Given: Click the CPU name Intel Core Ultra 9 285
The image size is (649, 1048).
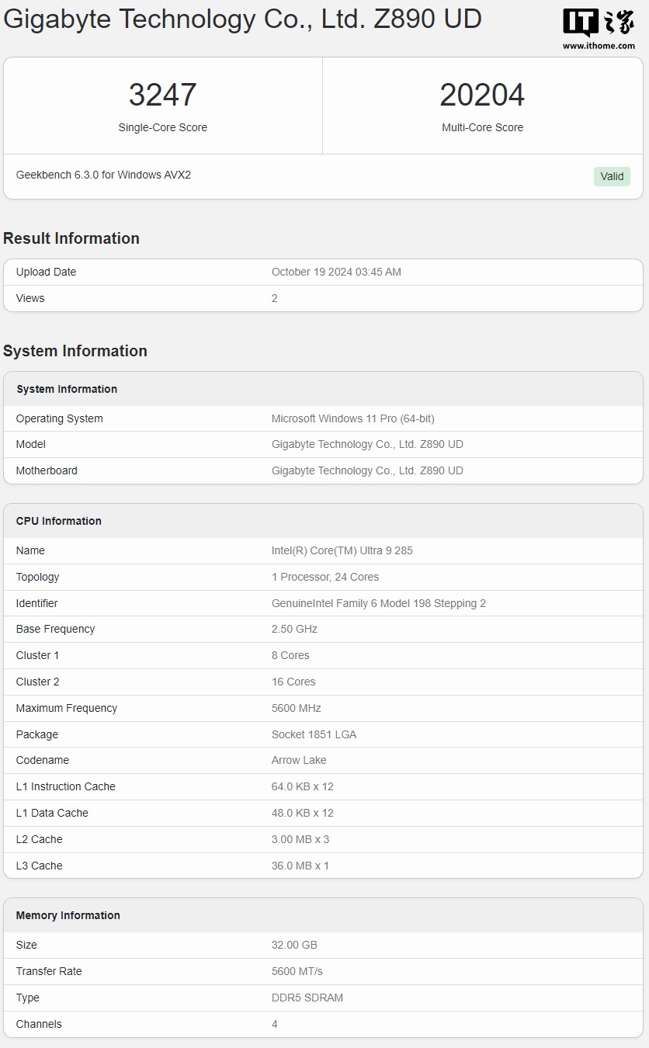Looking at the screenshot, I should (x=342, y=551).
